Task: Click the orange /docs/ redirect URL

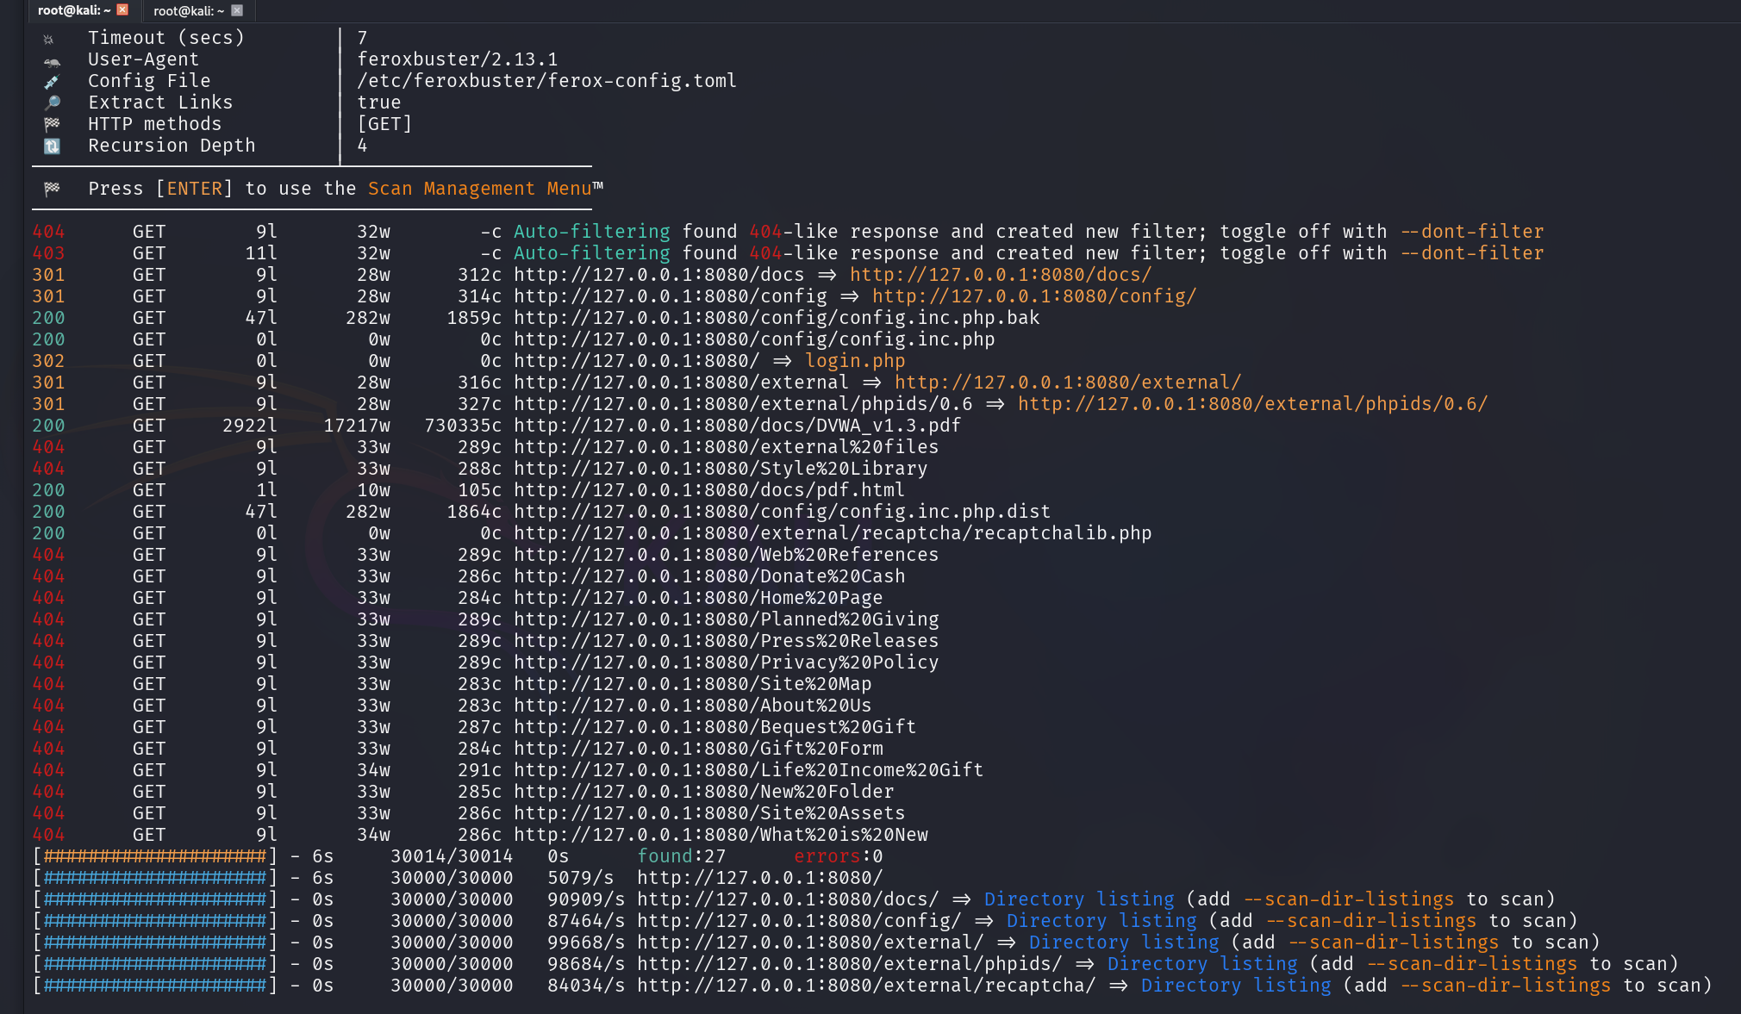Action: (1001, 275)
